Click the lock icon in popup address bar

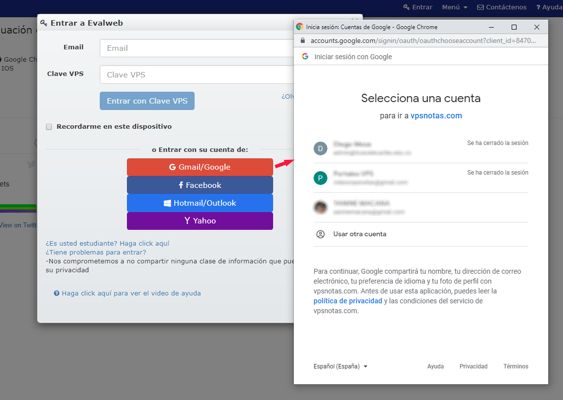point(303,40)
